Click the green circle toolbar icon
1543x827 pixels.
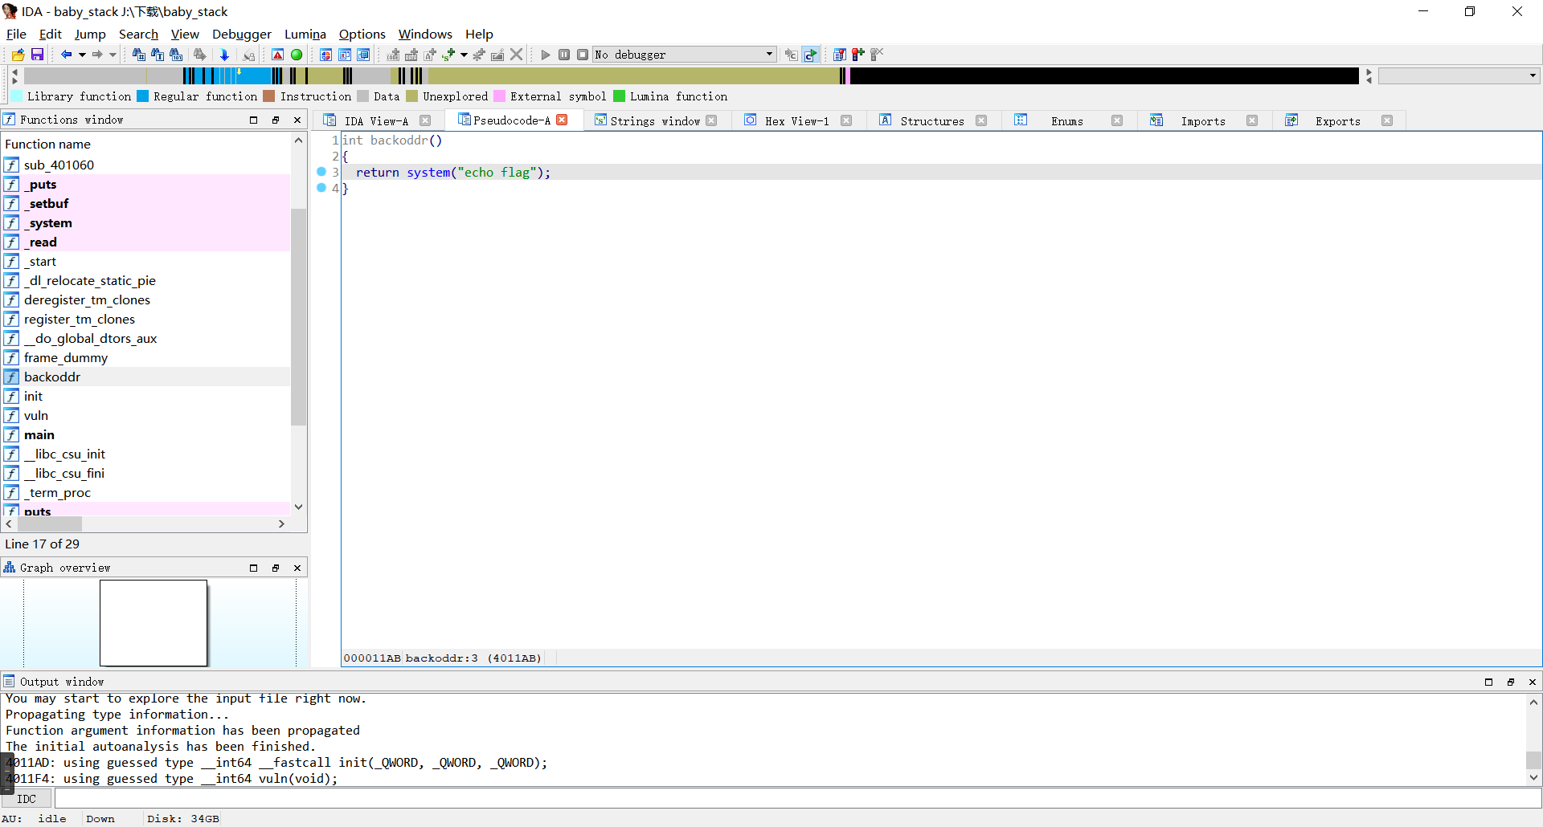(x=297, y=55)
